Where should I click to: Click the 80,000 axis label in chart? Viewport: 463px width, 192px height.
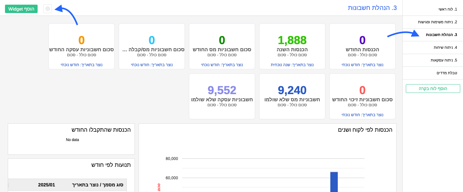(172, 158)
